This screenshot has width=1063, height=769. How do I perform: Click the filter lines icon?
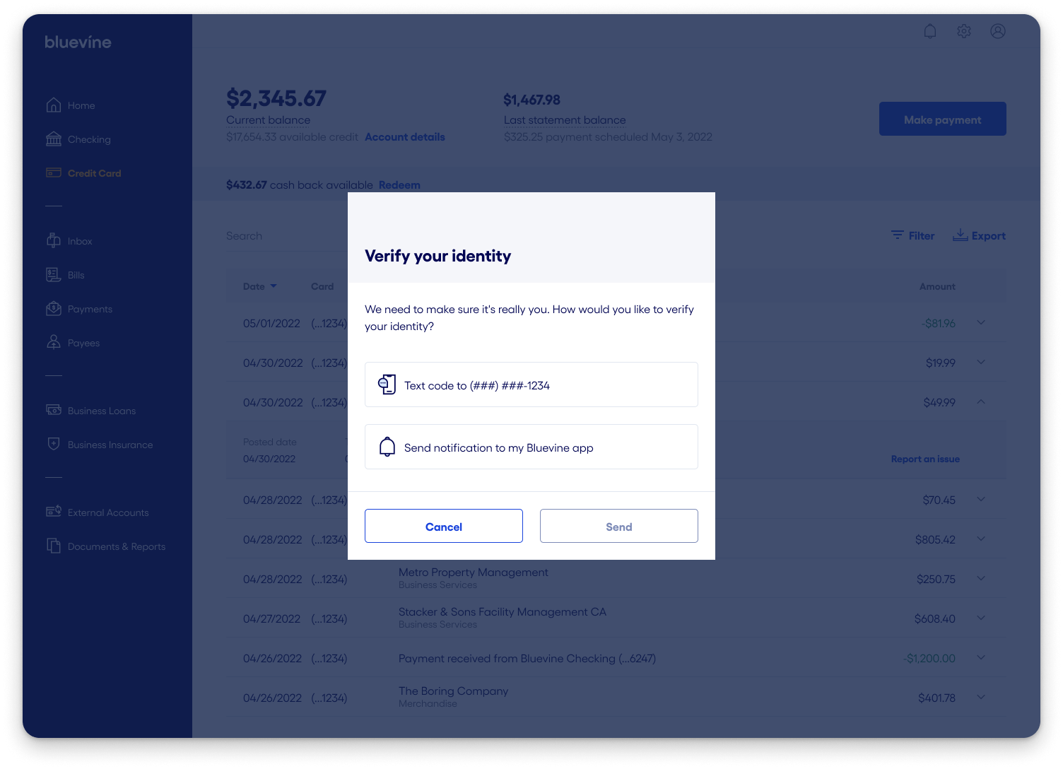(x=898, y=235)
